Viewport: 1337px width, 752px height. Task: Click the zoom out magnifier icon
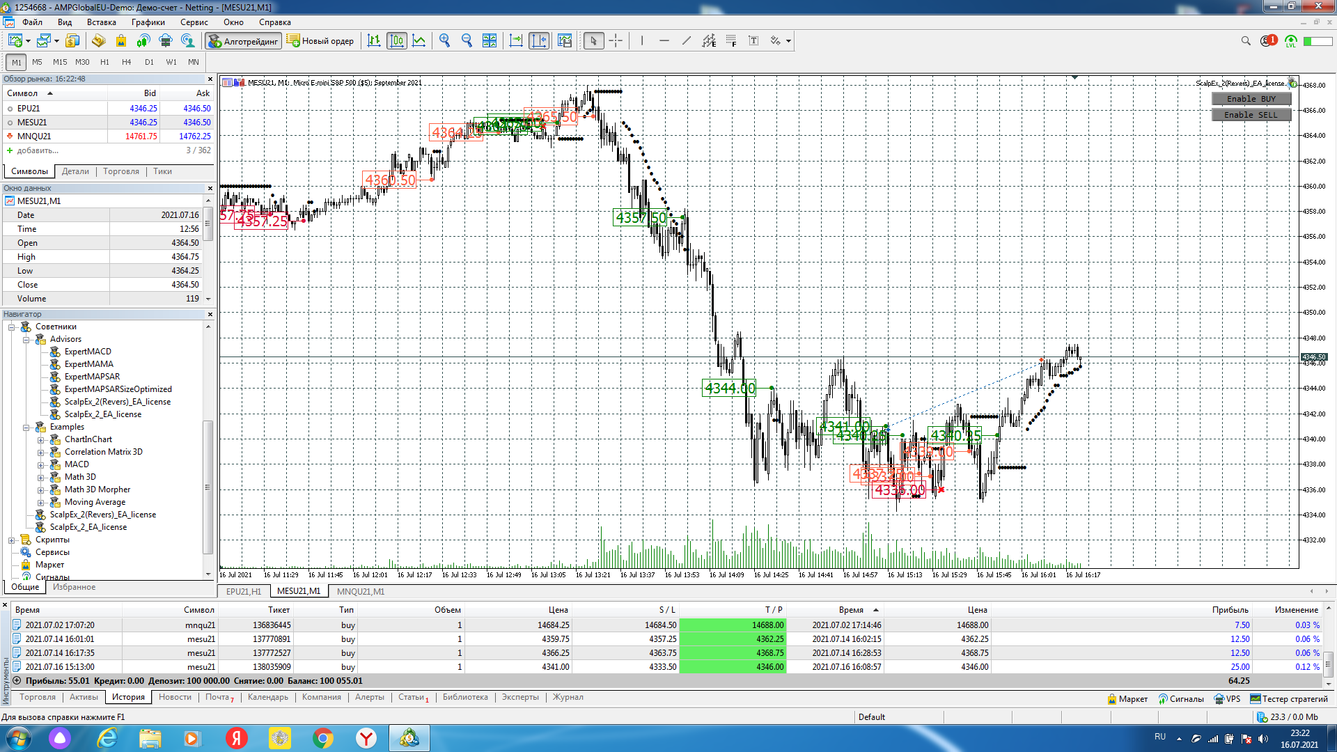(x=467, y=41)
